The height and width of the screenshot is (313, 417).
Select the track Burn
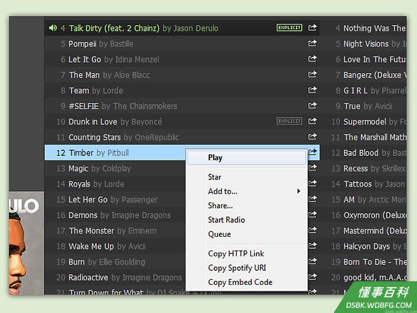point(77,262)
